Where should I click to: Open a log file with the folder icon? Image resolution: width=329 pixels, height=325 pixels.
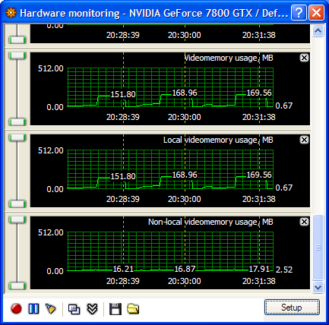[133, 309]
